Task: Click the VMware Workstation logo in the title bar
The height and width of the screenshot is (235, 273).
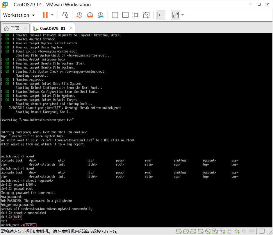Action: (5, 5)
